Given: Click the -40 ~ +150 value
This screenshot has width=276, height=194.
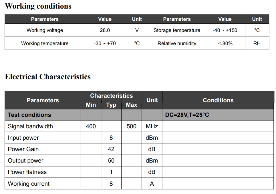Looking at the screenshot, I should [x=225, y=30].
